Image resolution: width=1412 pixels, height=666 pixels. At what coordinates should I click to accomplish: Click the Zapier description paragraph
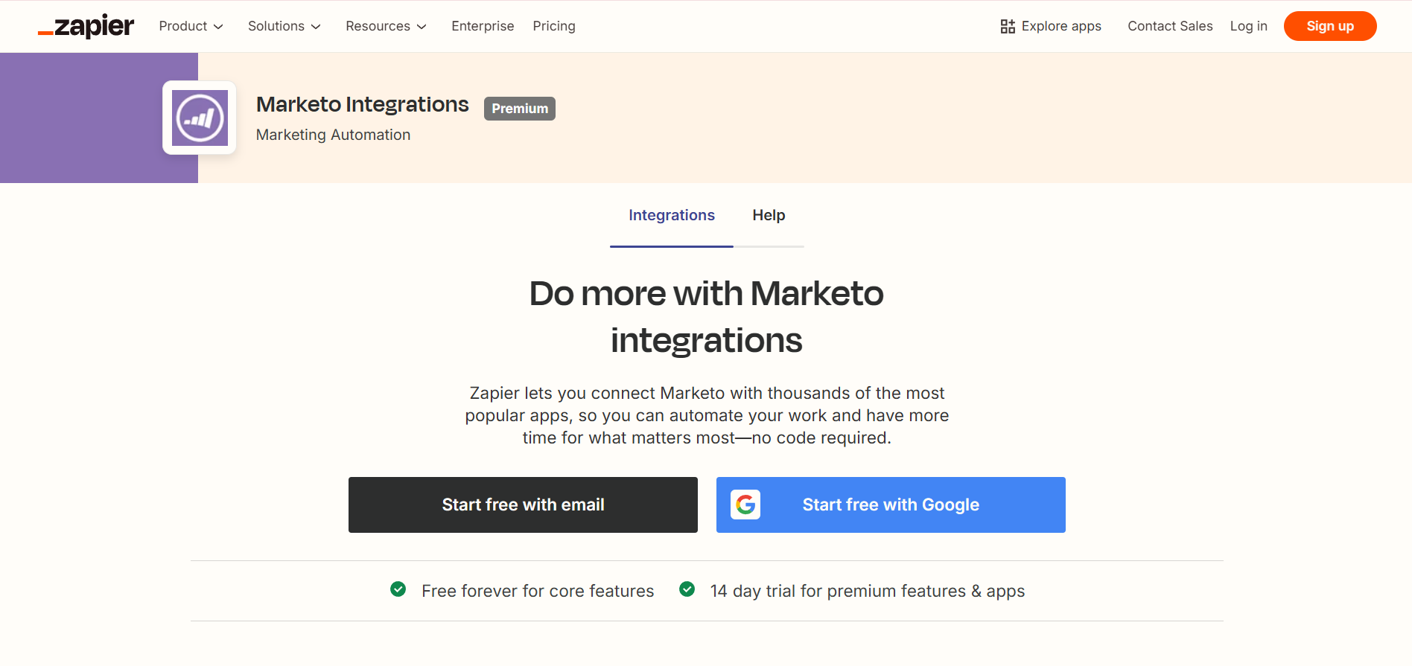[707, 415]
